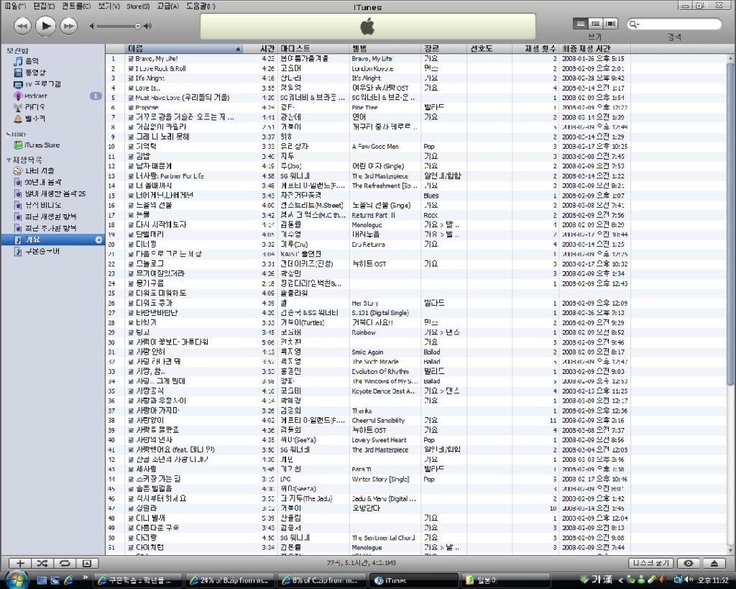Click the volume slider knob

pos(137,27)
